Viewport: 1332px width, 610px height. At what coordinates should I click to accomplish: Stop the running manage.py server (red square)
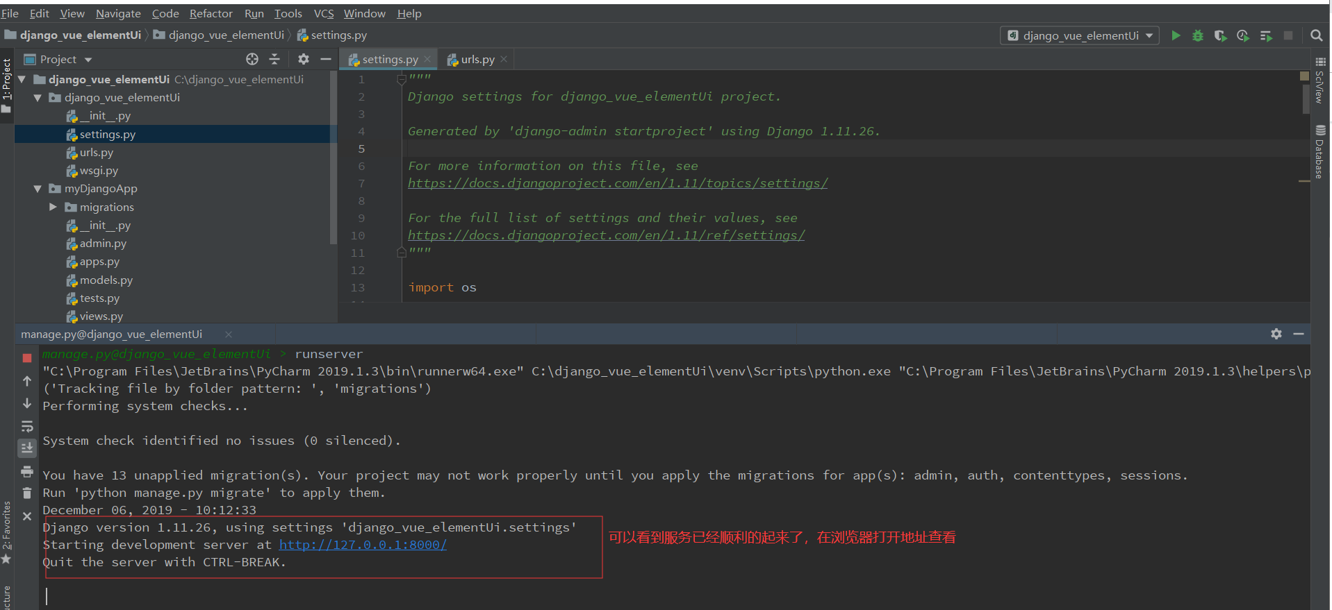click(27, 358)
